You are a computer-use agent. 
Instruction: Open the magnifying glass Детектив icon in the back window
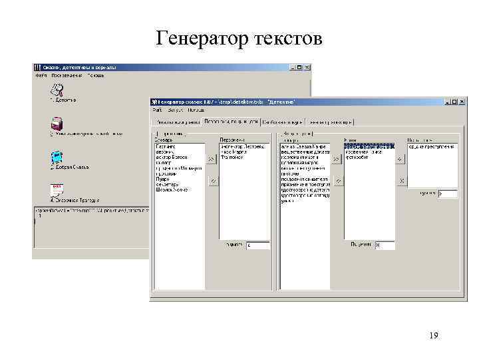pyautogui.click(x=57, y=90)
